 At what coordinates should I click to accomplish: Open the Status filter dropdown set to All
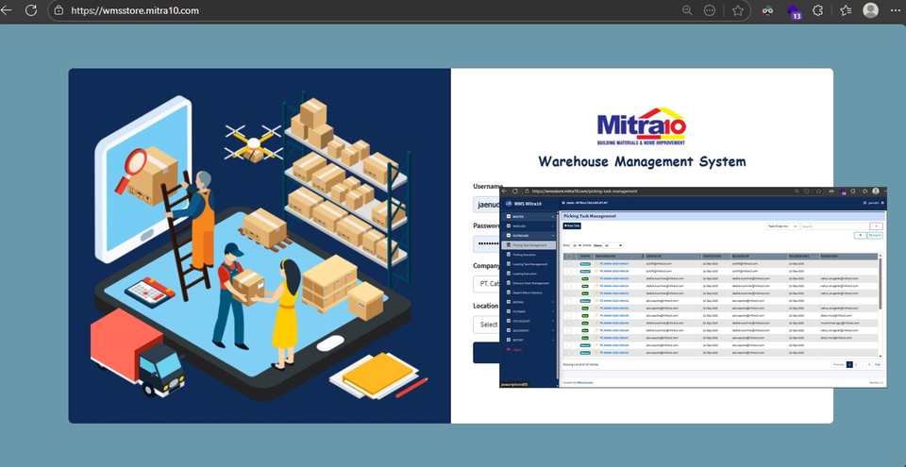point(612,245)
